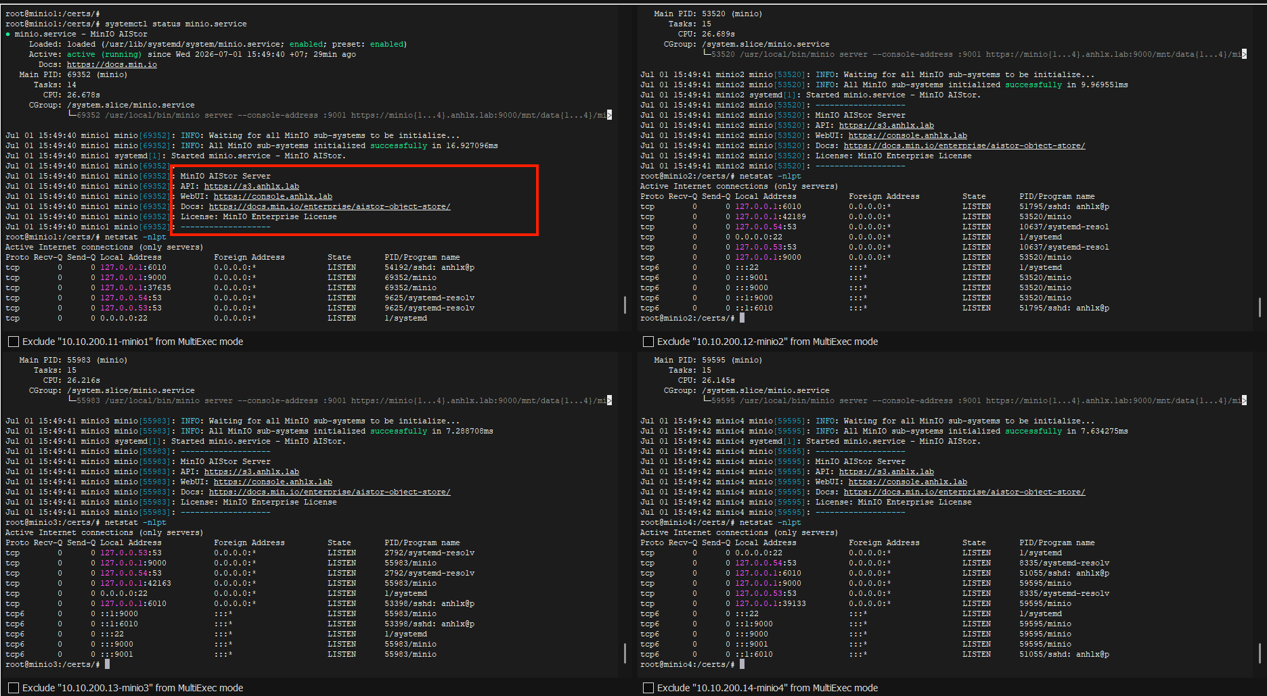Click "CPU: 26.216s" value

pyautogui.click(x=72, y=381)
